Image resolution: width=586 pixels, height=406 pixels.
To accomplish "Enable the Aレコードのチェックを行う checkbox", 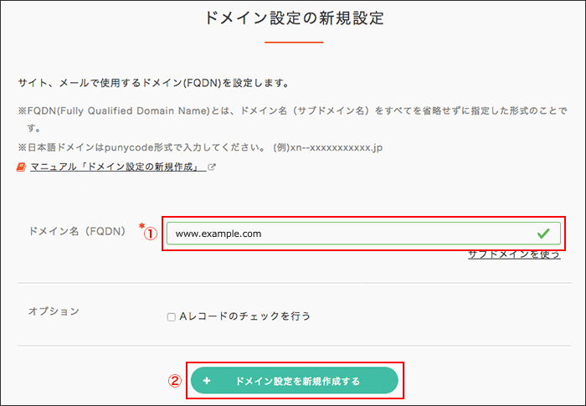I will click(171, 316).
